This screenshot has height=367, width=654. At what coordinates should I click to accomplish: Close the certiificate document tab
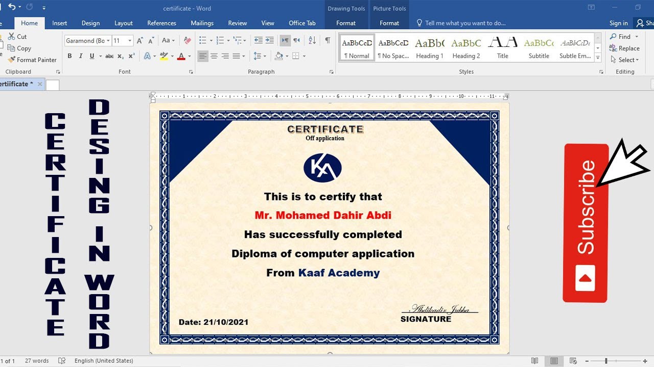coord(40,84)
